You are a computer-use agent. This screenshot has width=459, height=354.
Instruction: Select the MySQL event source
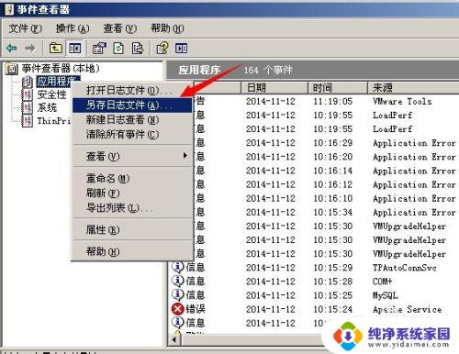point(385,295)
